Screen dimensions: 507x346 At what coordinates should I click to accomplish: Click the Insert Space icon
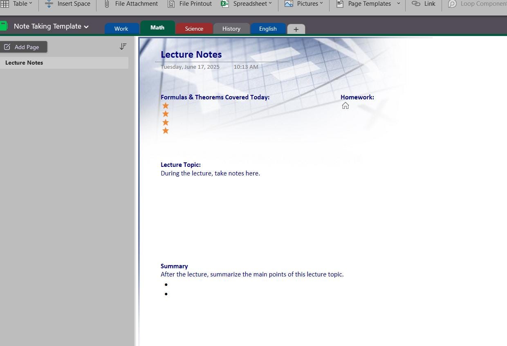(49, 4)
